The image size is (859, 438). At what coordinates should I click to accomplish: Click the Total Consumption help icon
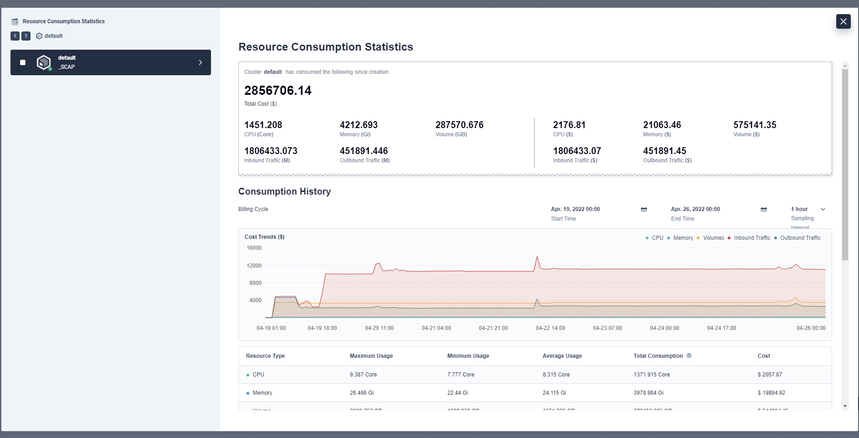click(x=689, y=356)
